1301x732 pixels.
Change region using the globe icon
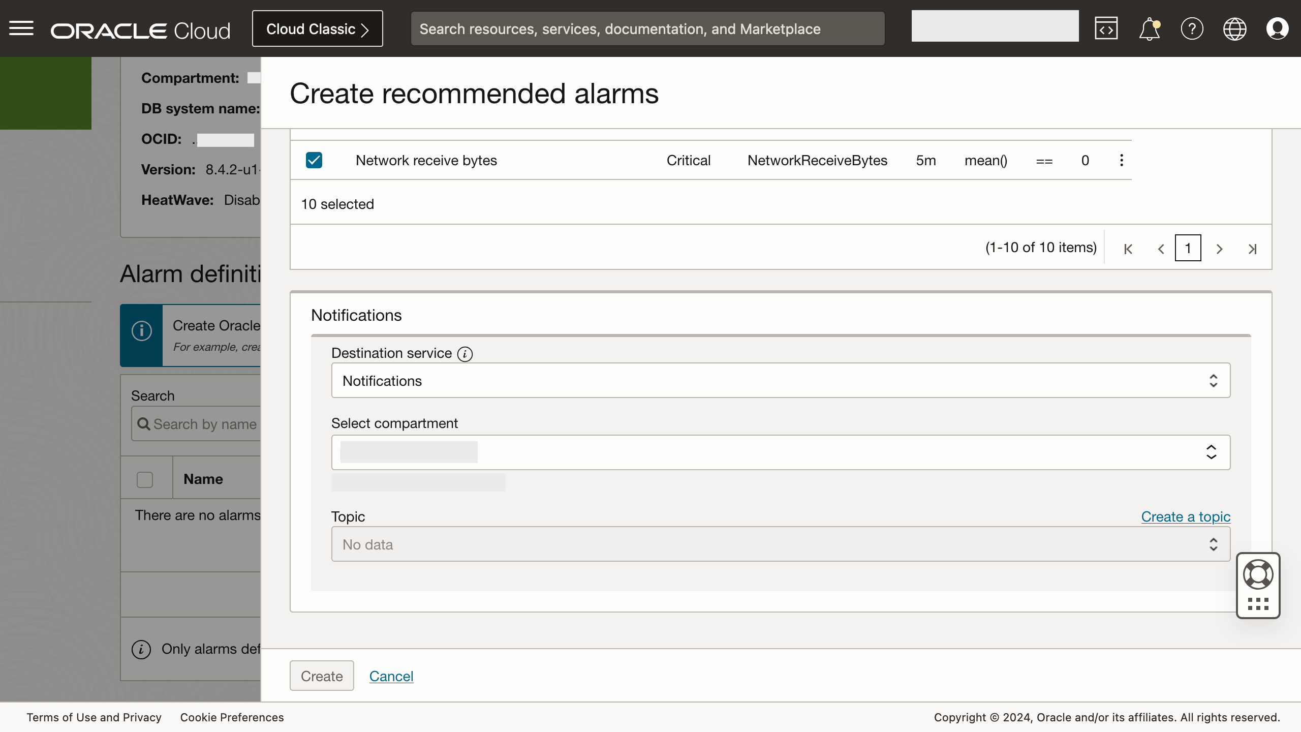coord(1234,28)
